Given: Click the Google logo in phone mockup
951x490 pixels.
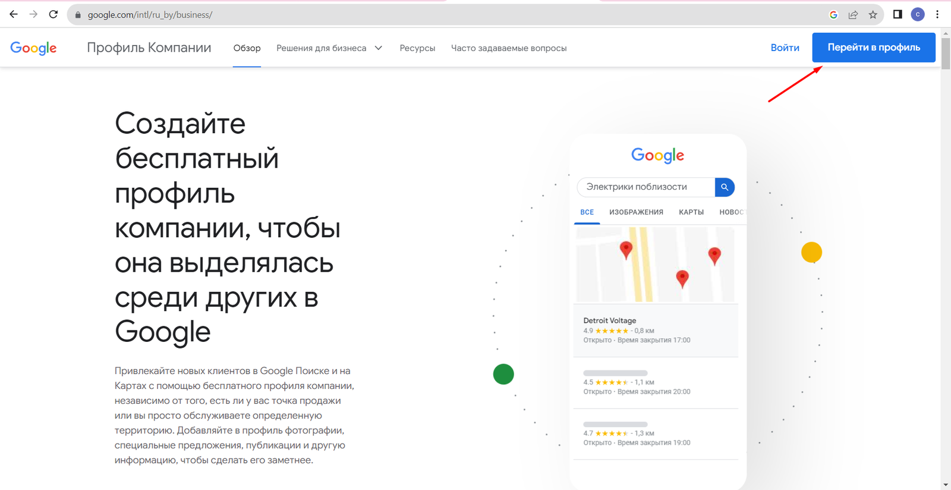Looking at the screenshot, I should (657, 155).
